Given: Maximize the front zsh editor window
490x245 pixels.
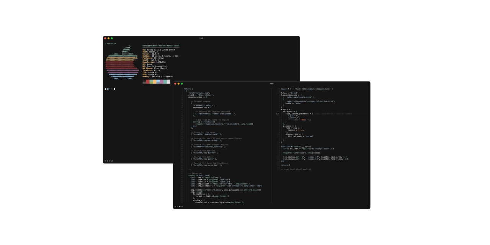Looking at the screenshot, I should tap(182, 83).
